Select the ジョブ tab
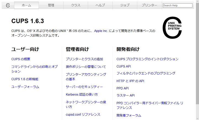199x120 pixels. coord(125,5)
